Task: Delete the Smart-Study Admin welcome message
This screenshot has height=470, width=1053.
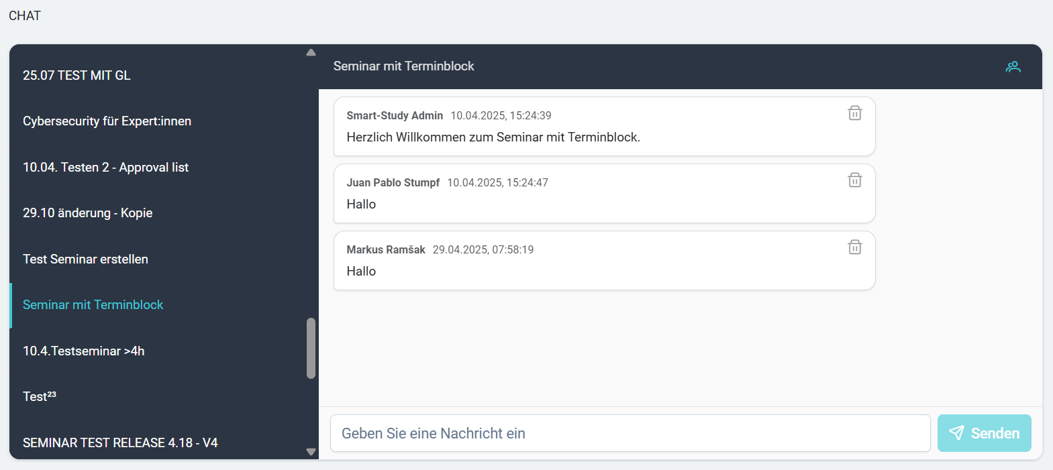Action: point(854,113)
